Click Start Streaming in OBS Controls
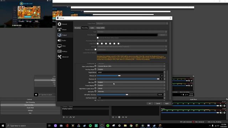Viewport: 228px width, 128px height. [x=30, y=102]
